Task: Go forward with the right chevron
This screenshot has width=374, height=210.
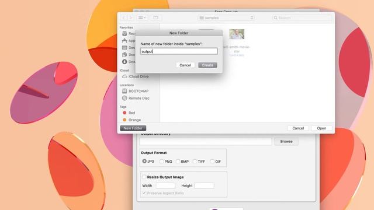Action: click(x=130, y=17)
